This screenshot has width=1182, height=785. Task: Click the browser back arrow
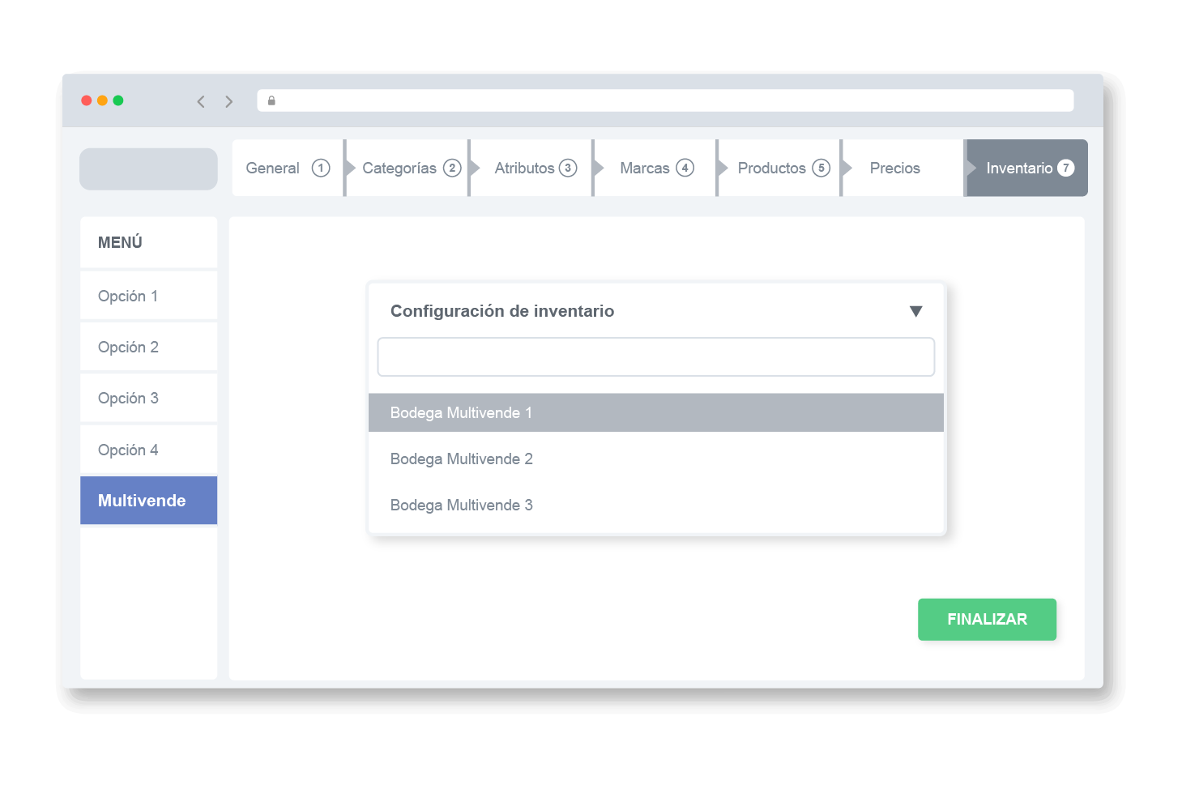(x=201, y=101)
